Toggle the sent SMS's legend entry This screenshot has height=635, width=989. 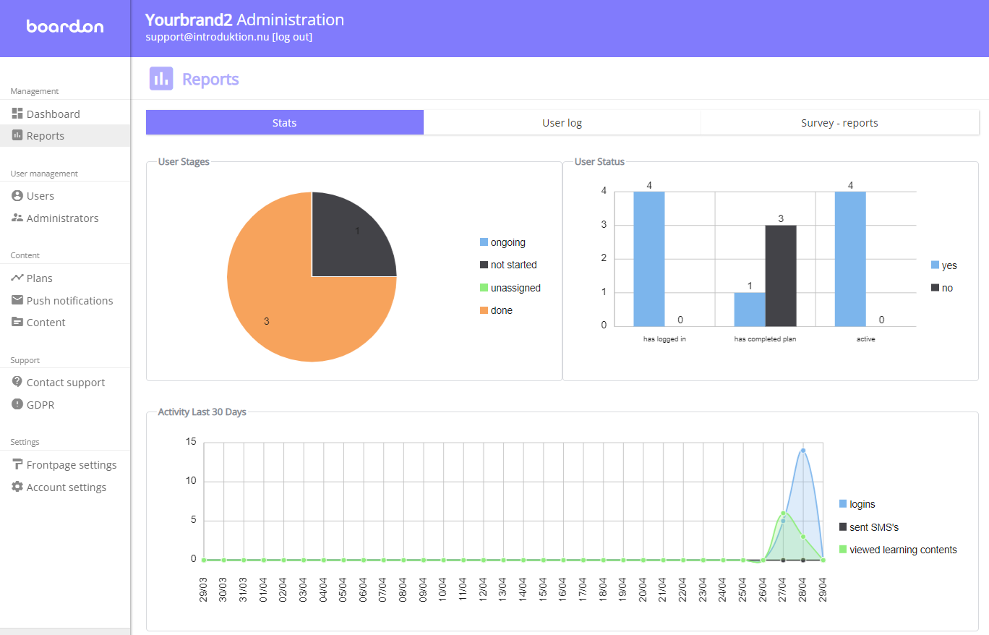(x=869, y=527)
